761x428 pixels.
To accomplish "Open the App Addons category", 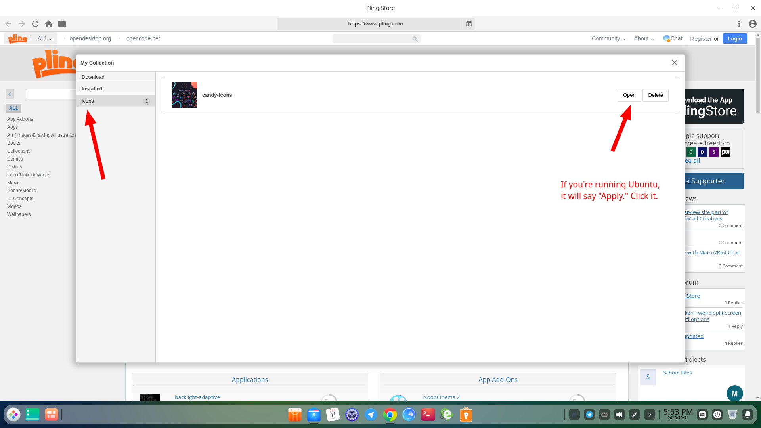I will tap(20, 119).
